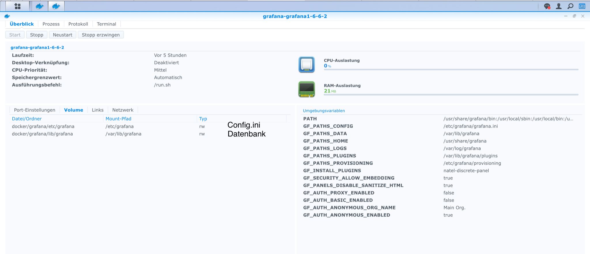Select the first Docker whale taskbar icon

tap(39, 6)
